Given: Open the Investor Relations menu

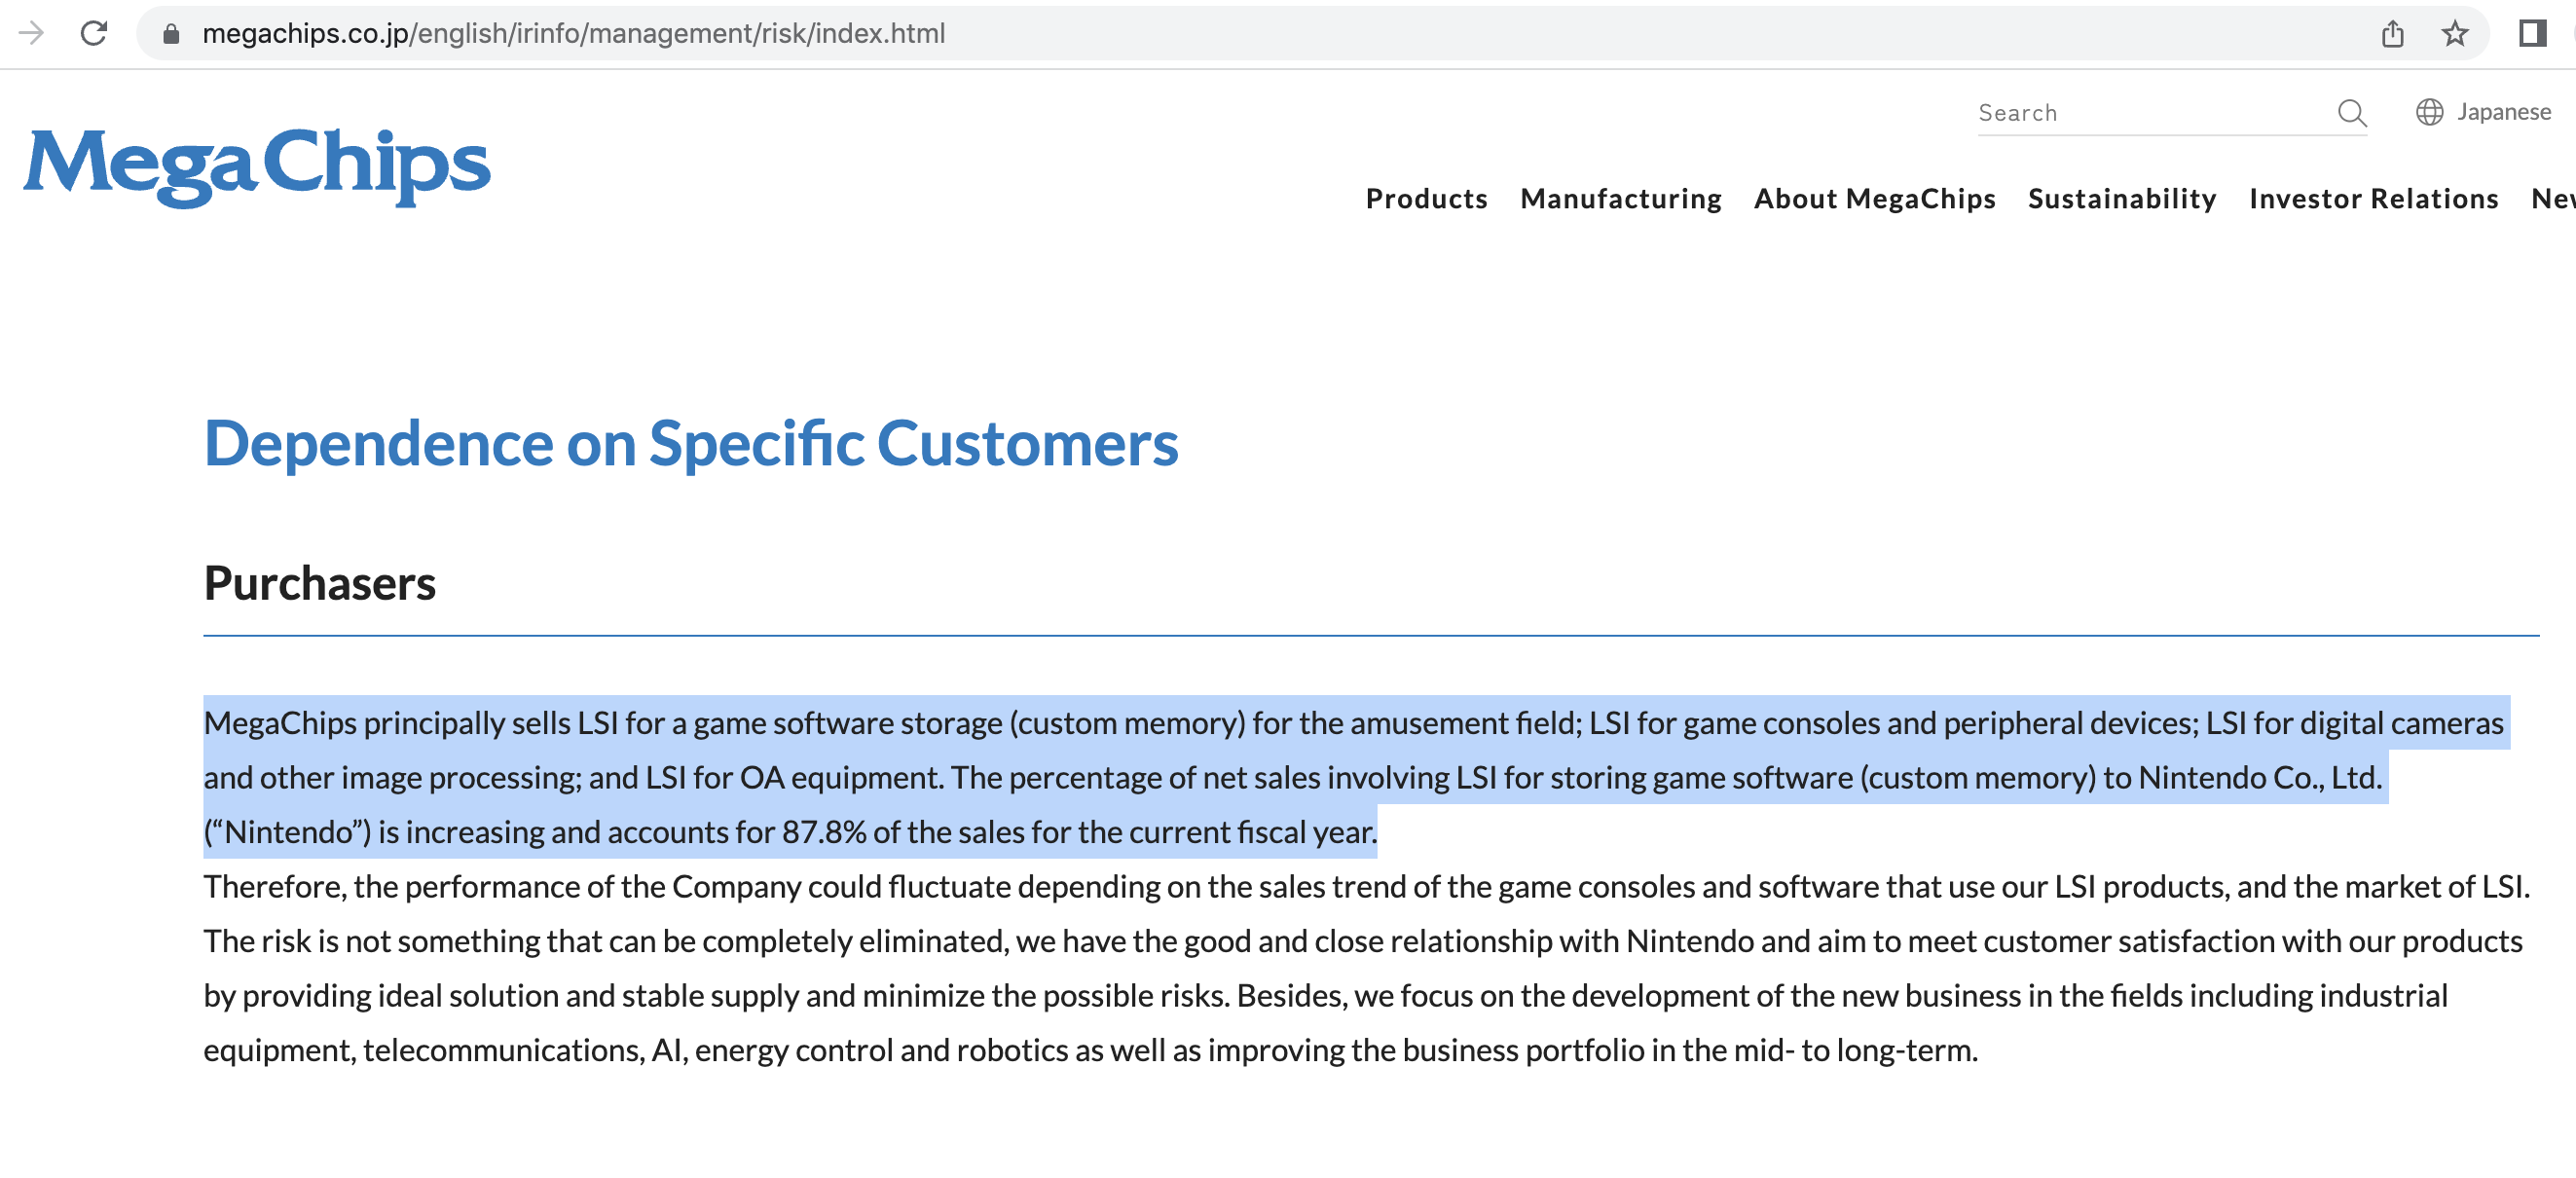Looking at the screenshot, I should [2373, 199].
